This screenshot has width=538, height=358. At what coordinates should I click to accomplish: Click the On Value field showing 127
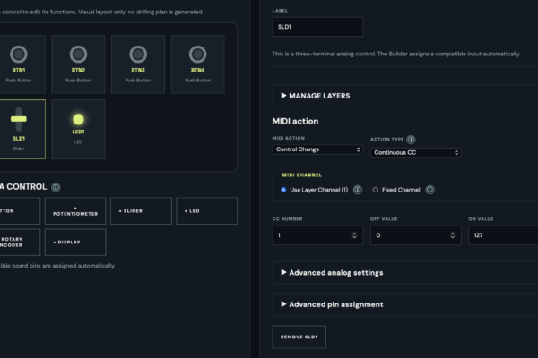(503, 235)
